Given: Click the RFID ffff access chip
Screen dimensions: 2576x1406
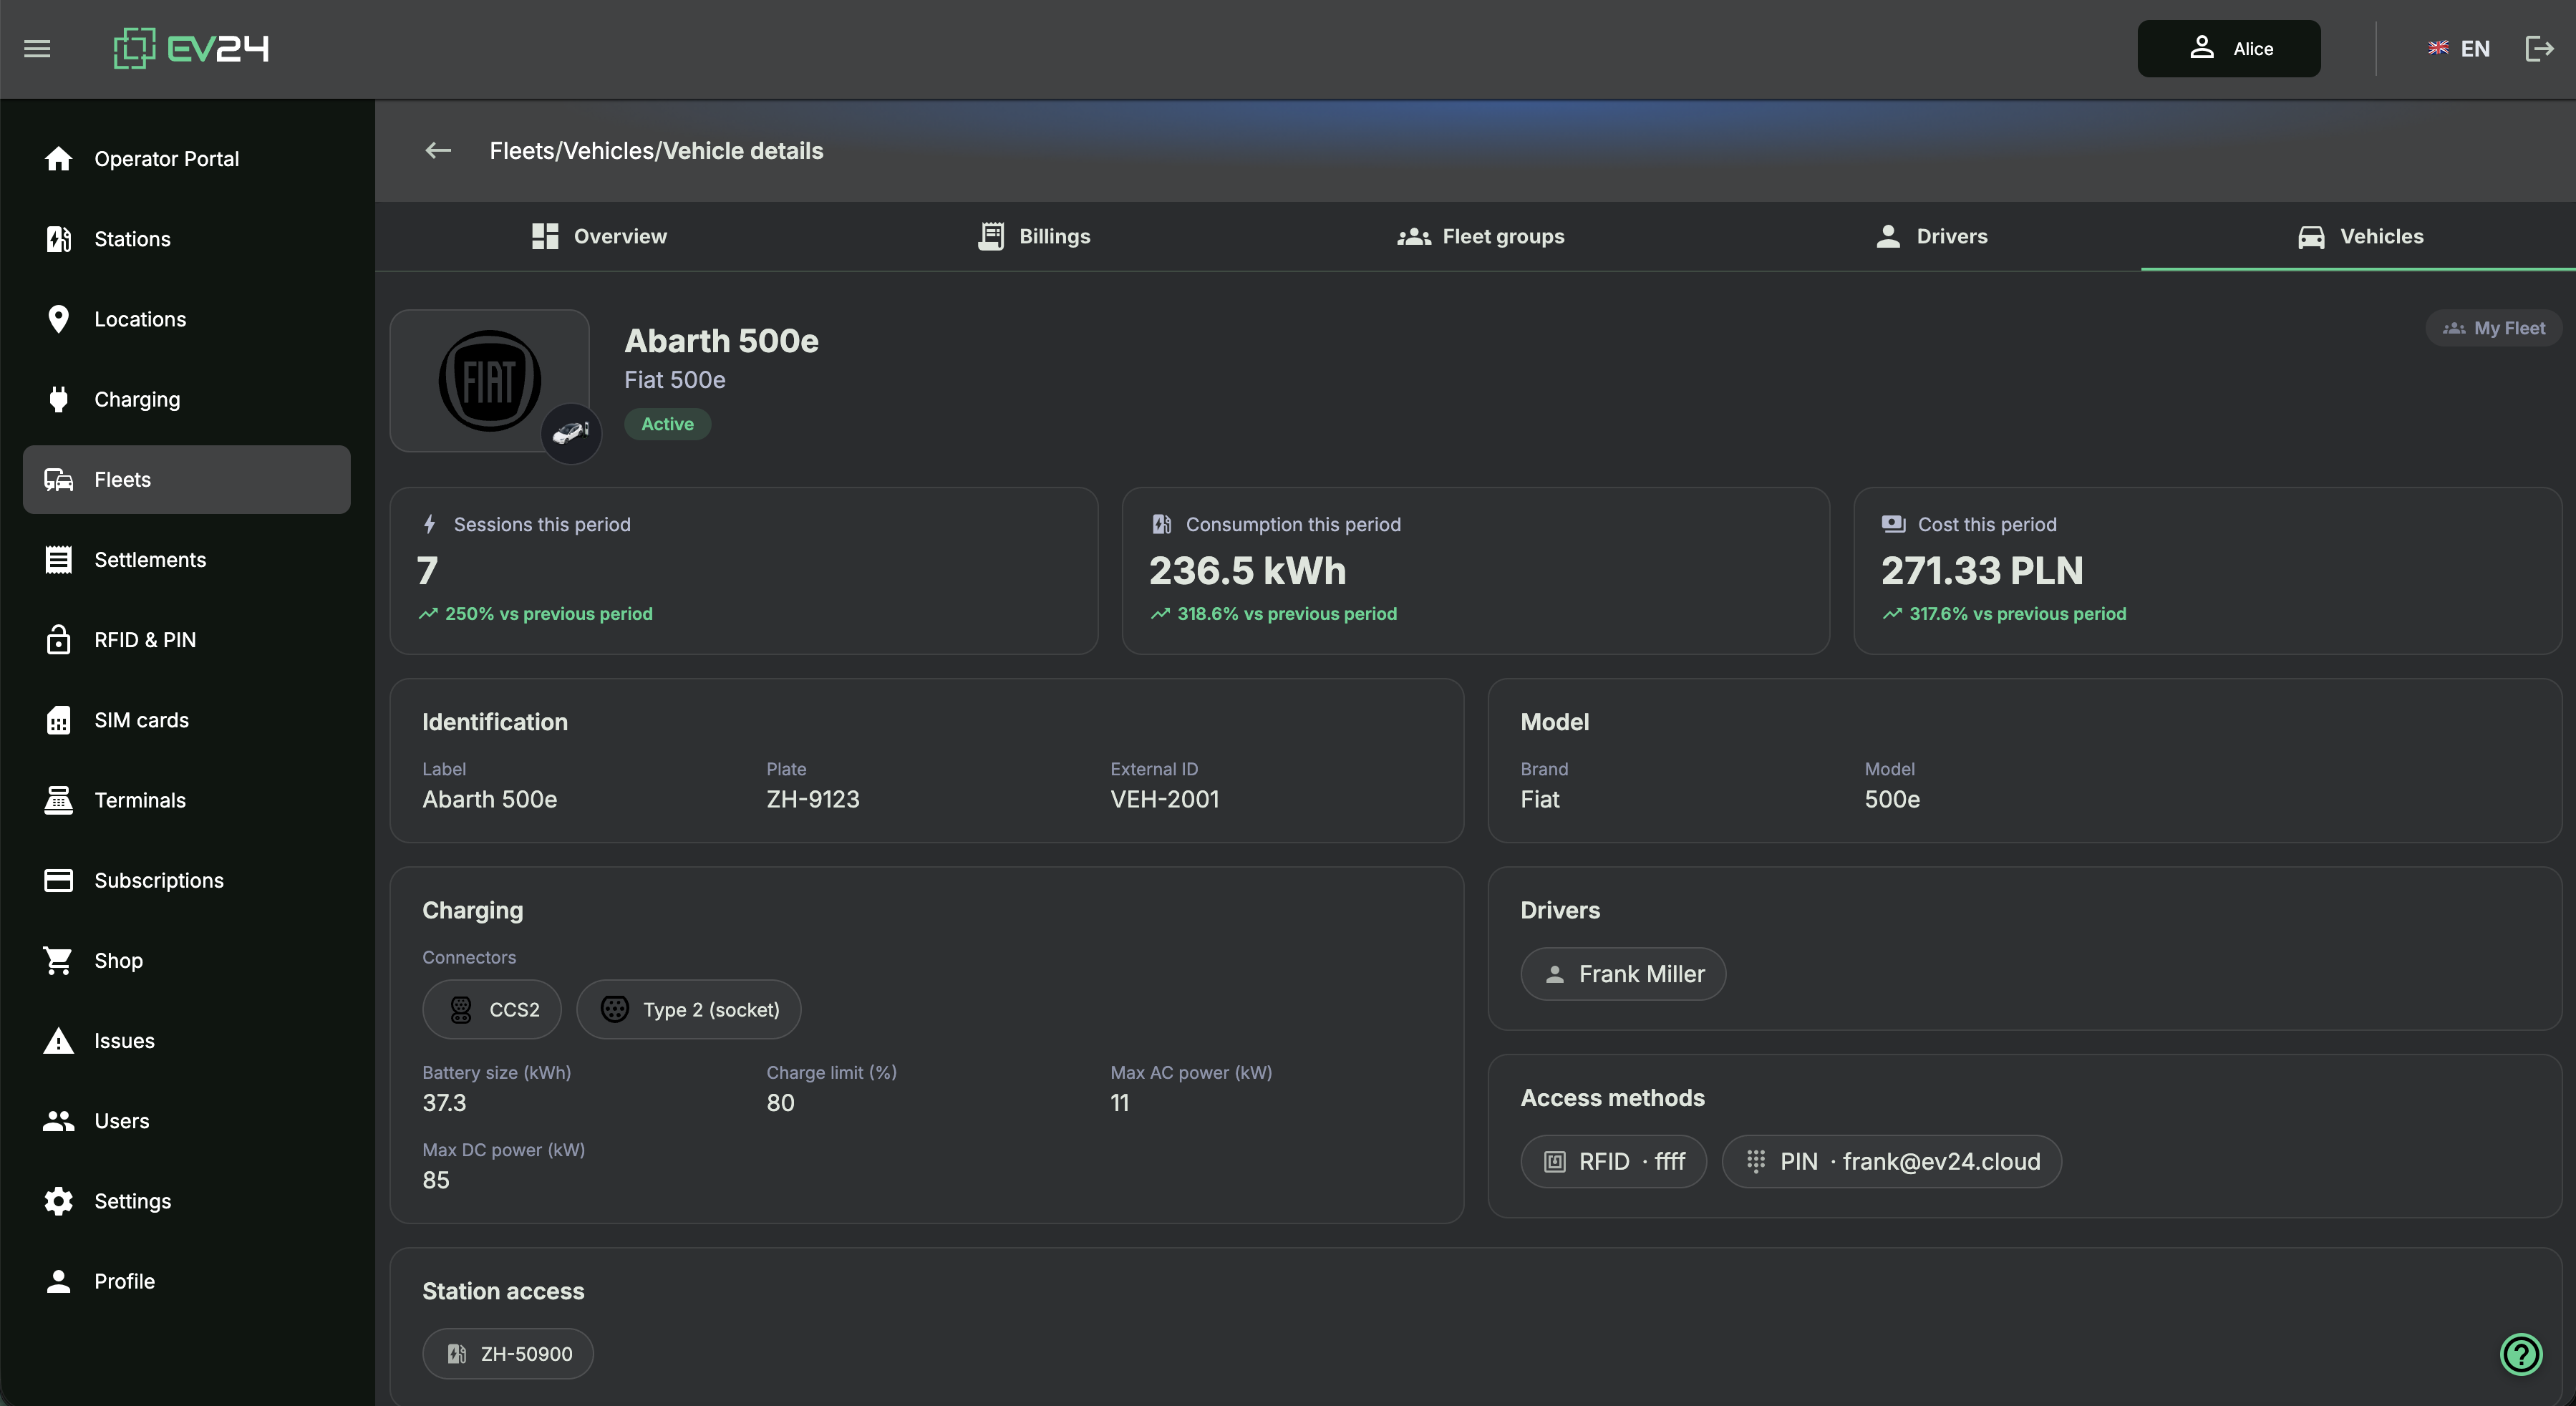Looking at the screenshot, I should click(x=1613, y=1161).
